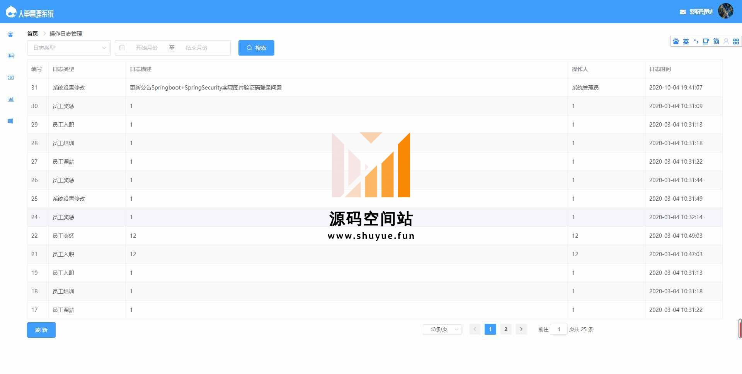Click 系统设置修改 in row 25
The width and height of the screenshot is (742, 374).
coord(69,199)
